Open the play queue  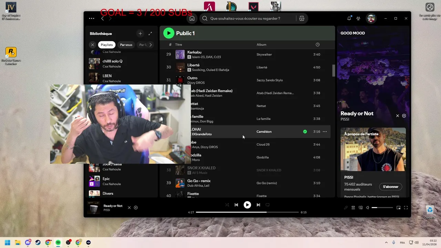coord(353,208)
